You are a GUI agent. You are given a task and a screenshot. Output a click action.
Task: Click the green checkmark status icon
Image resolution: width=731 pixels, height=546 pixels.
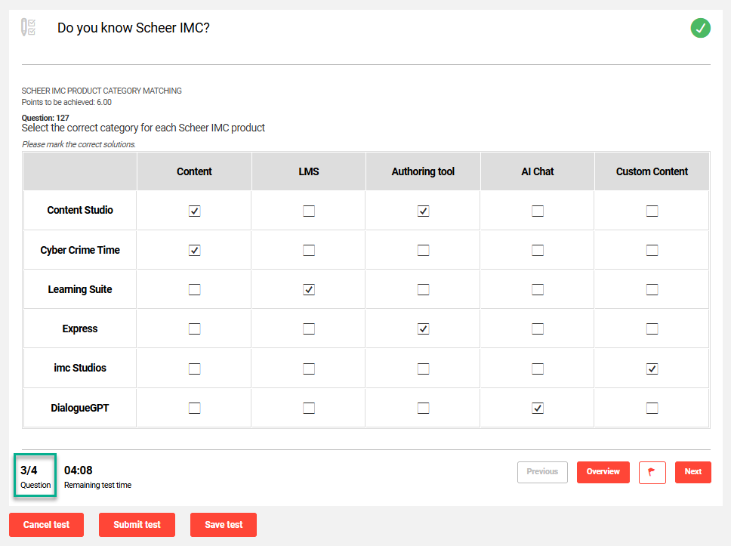tap(700, 28)
